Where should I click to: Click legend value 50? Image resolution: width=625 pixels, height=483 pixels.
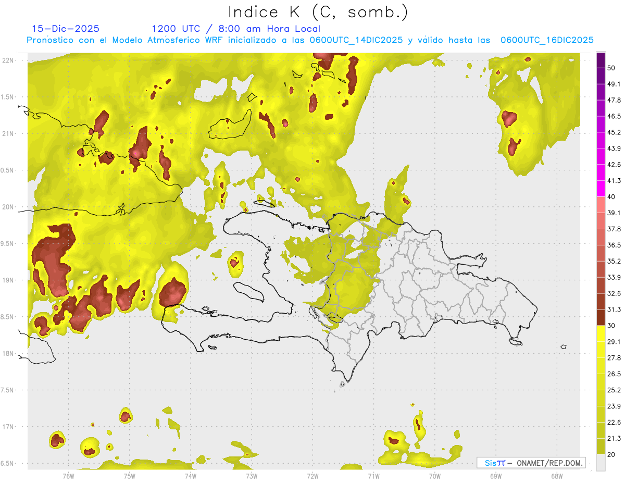point(611,68)
